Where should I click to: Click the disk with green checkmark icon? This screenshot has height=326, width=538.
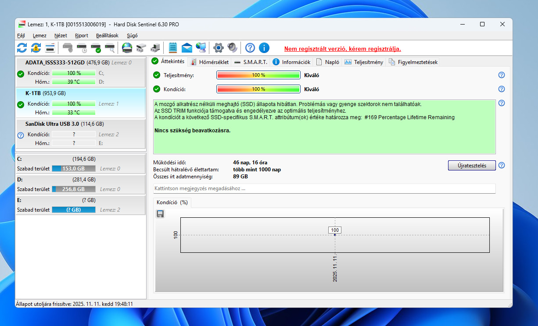96,48
